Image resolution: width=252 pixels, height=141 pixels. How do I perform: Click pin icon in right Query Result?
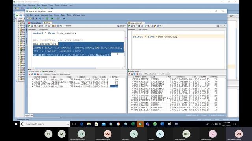(129, 74)
